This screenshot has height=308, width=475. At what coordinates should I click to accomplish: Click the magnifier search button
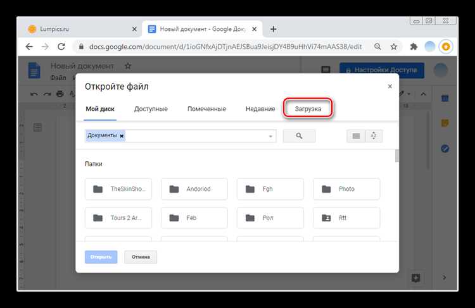(x=299, y=136)
